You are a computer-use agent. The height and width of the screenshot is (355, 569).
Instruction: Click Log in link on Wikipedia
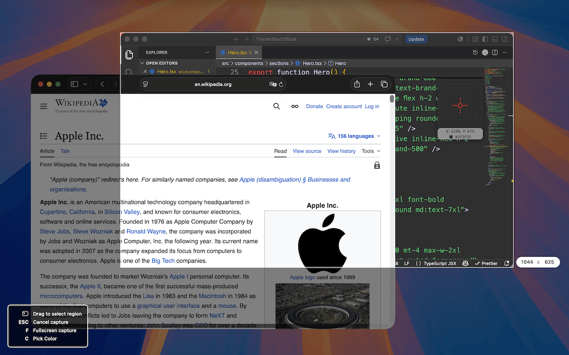coord(372,106)
